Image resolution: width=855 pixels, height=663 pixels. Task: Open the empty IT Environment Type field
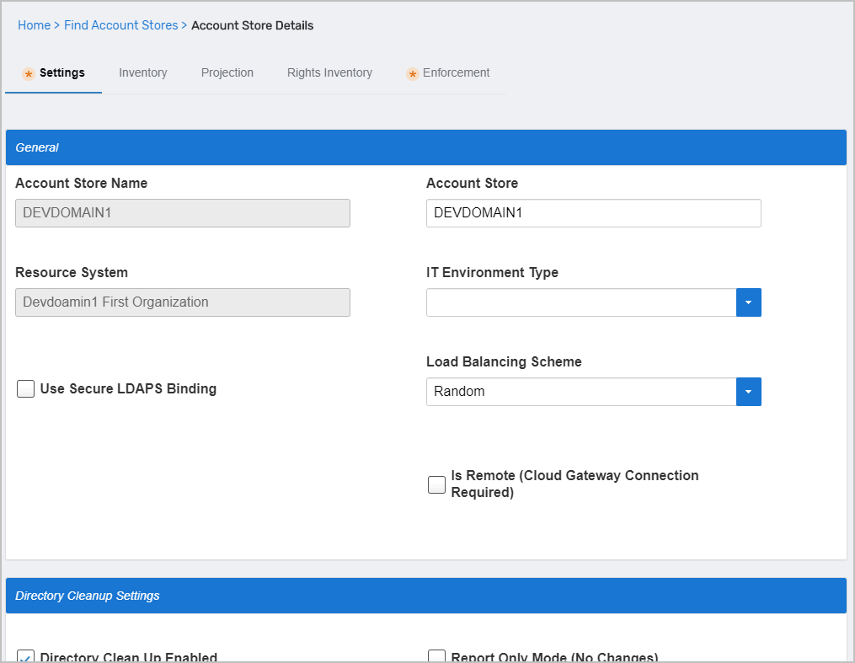[x=581, y=302]
